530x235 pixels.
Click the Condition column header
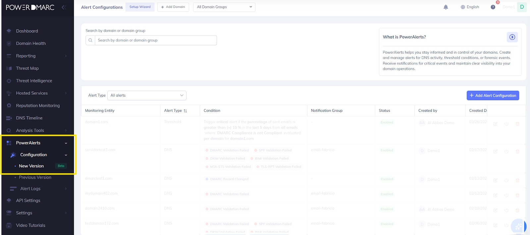click(x=212, y=111)
